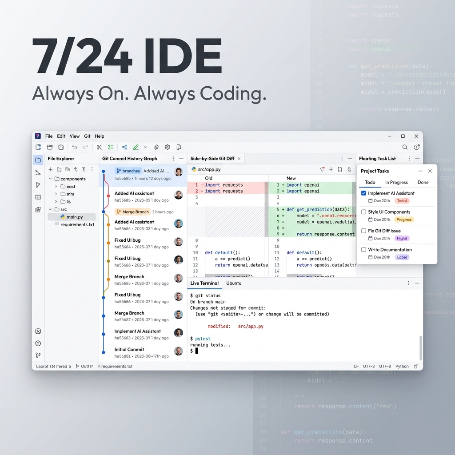
Task: Switch to the Ubuntu terminal tab
Action: [x=234, y=283]
